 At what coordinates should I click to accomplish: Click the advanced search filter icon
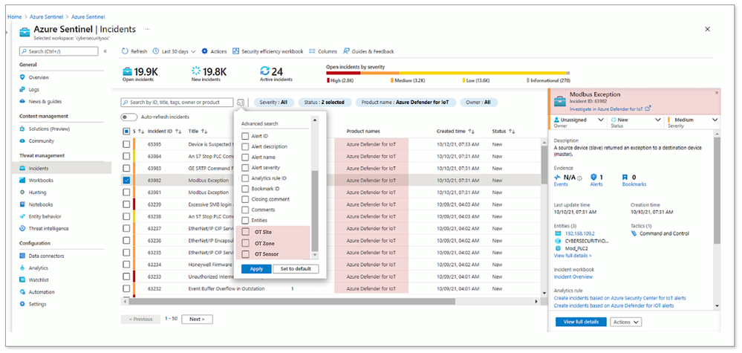click(241, 103)
